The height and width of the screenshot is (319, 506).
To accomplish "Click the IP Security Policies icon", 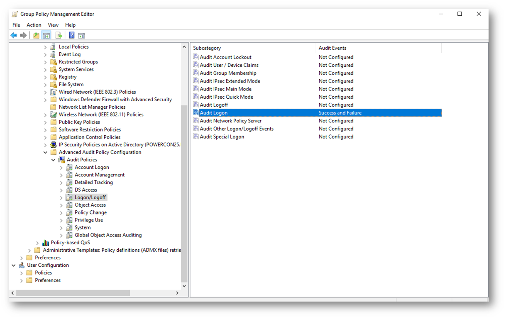I will pos(53,145).
